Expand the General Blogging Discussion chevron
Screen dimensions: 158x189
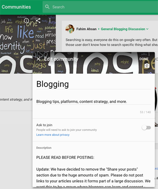(147, 29)
